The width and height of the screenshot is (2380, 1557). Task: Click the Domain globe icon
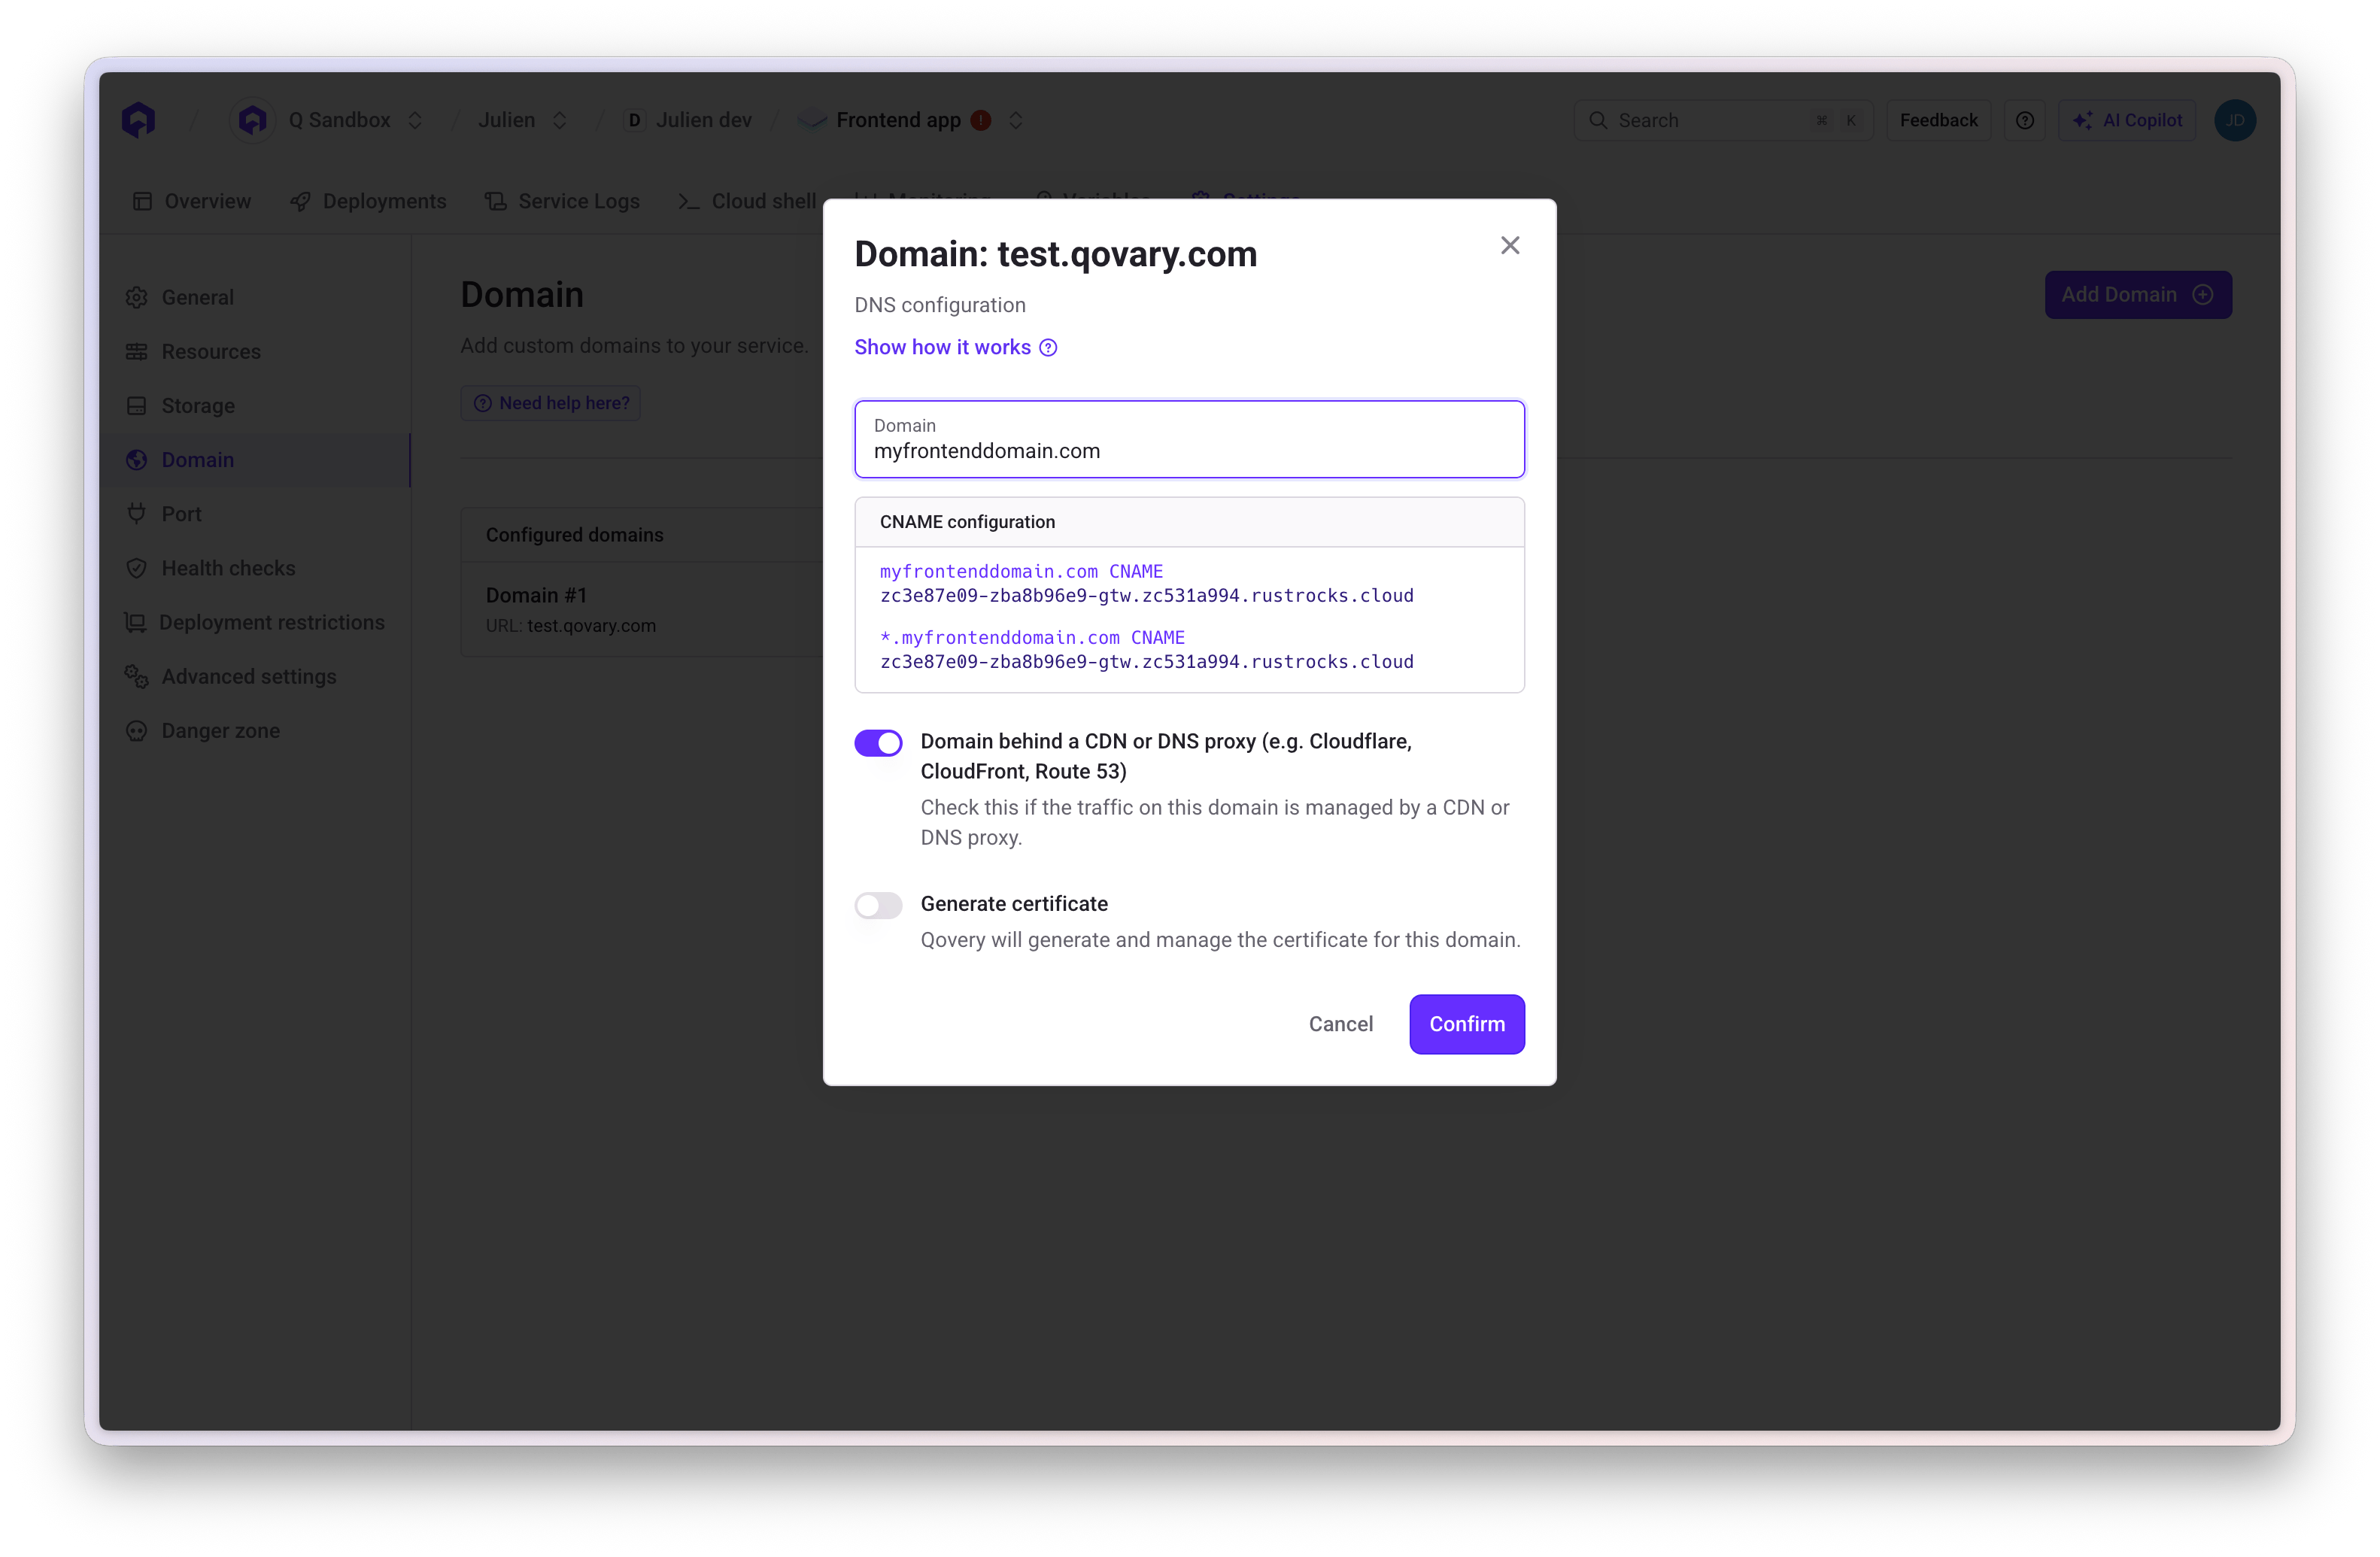137,459
